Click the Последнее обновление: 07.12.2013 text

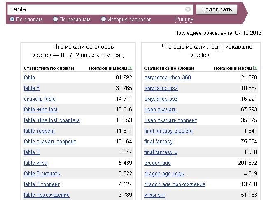pyautogui.click(x=218, y=33)
